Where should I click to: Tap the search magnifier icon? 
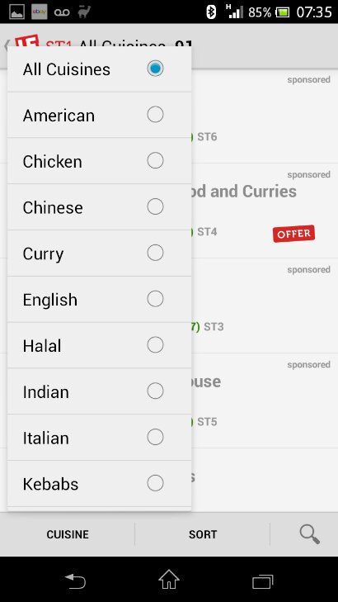click(309, 534)
